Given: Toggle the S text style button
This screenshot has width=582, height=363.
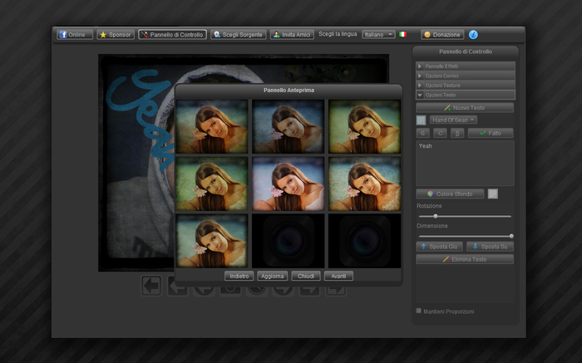Looking at the screenshot, I should coord(457,133).
